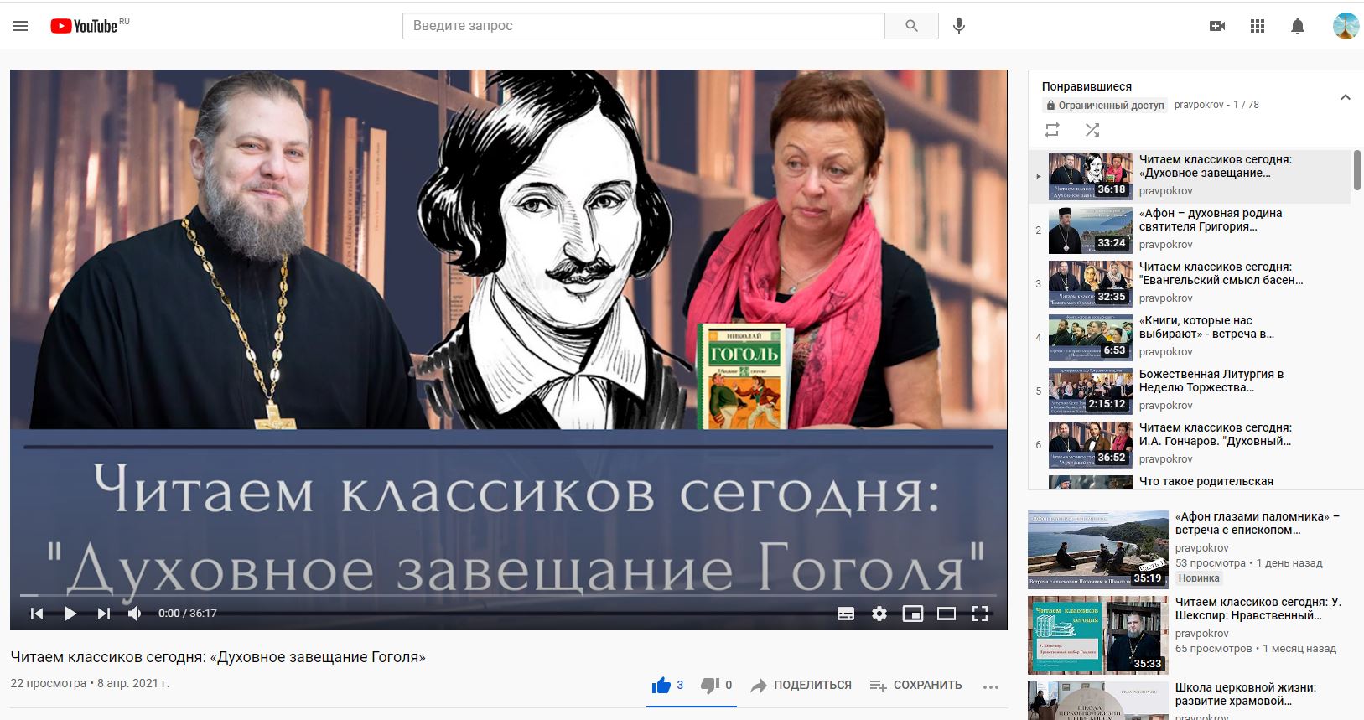This screenshot has width=1364, height=720.
Task: Click the search magnifier button
Action: [x=911, y=26]
